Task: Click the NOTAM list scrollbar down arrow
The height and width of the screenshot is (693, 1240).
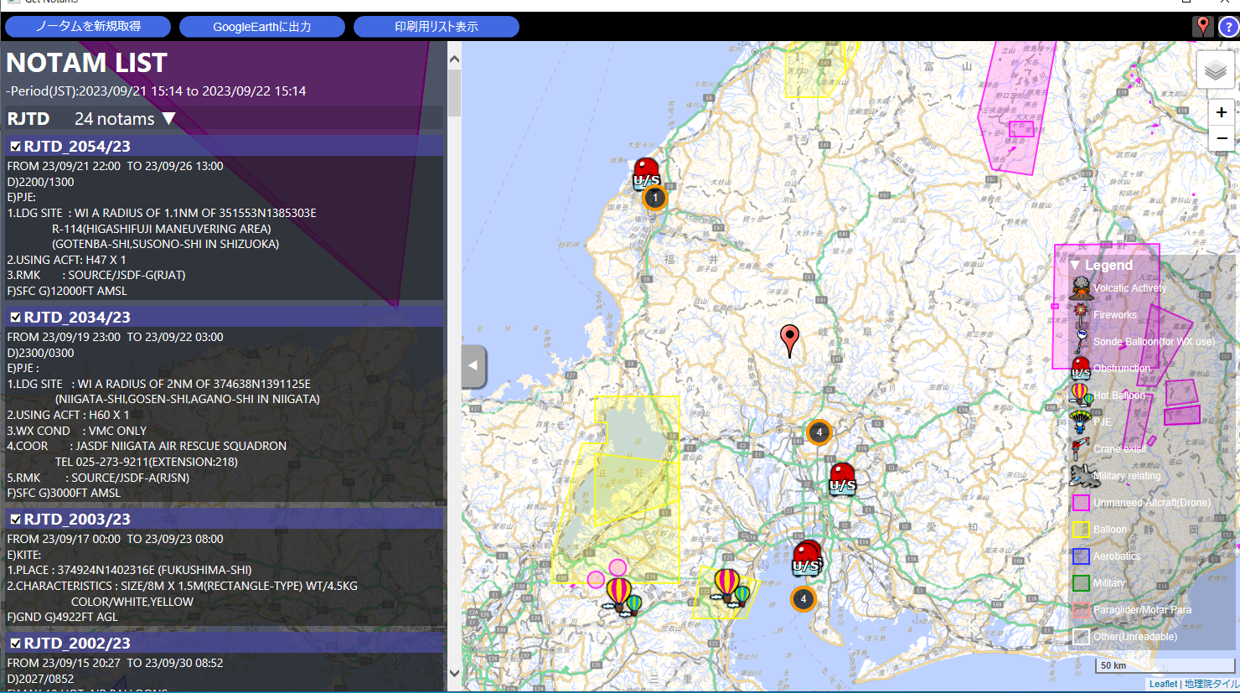Action: (454, 673)
